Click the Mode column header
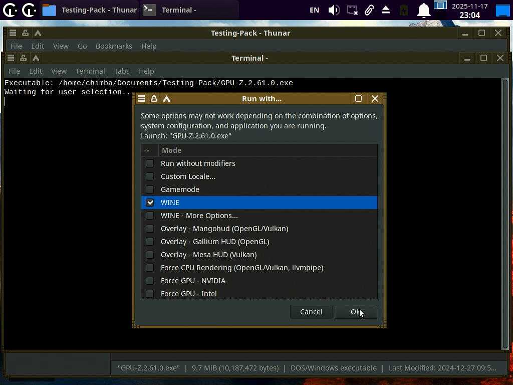The height and width of the screenshot is (385, 513). 268,150
